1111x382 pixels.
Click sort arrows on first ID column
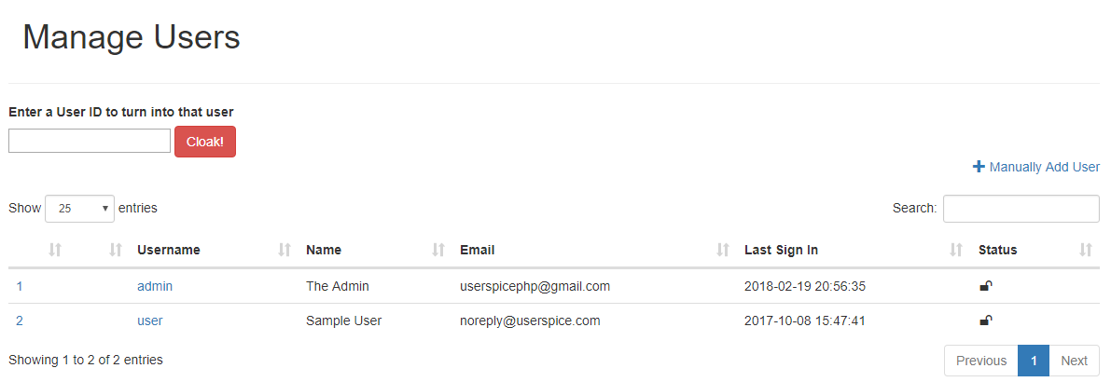[55, 250]
